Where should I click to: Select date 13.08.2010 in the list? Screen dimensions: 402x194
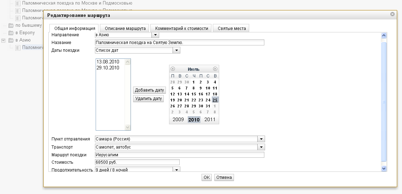pyautogui.click(x=108, y=62)
